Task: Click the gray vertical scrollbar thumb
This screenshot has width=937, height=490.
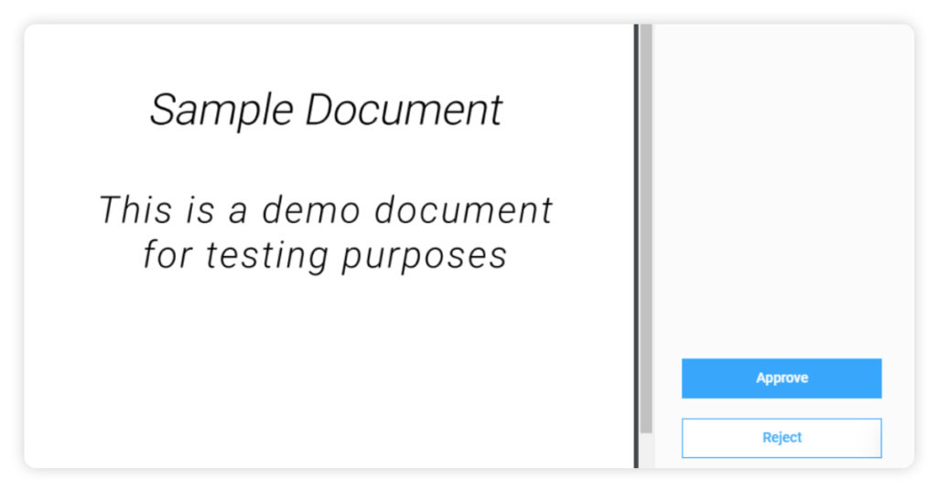Action: coord(646,229)
